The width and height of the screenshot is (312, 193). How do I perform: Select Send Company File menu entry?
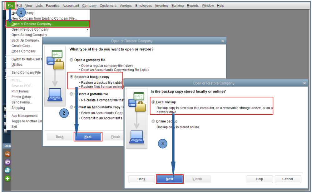coord(26,72)
